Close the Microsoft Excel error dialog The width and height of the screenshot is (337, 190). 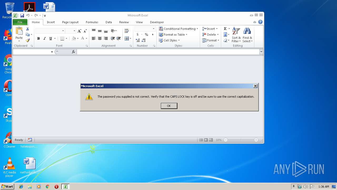pos(255,86)
